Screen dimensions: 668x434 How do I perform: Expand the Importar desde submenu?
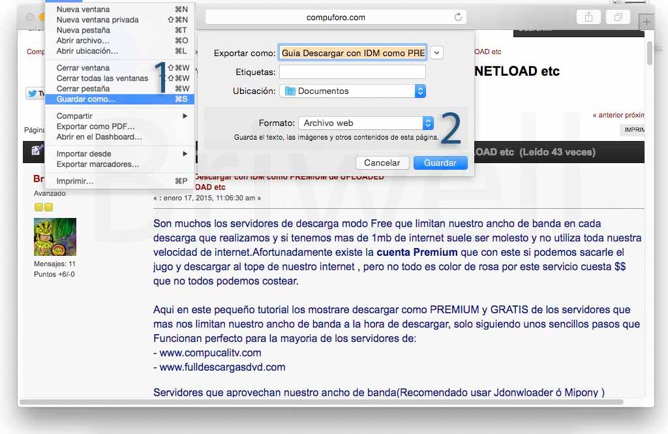[x=121, y=153]
